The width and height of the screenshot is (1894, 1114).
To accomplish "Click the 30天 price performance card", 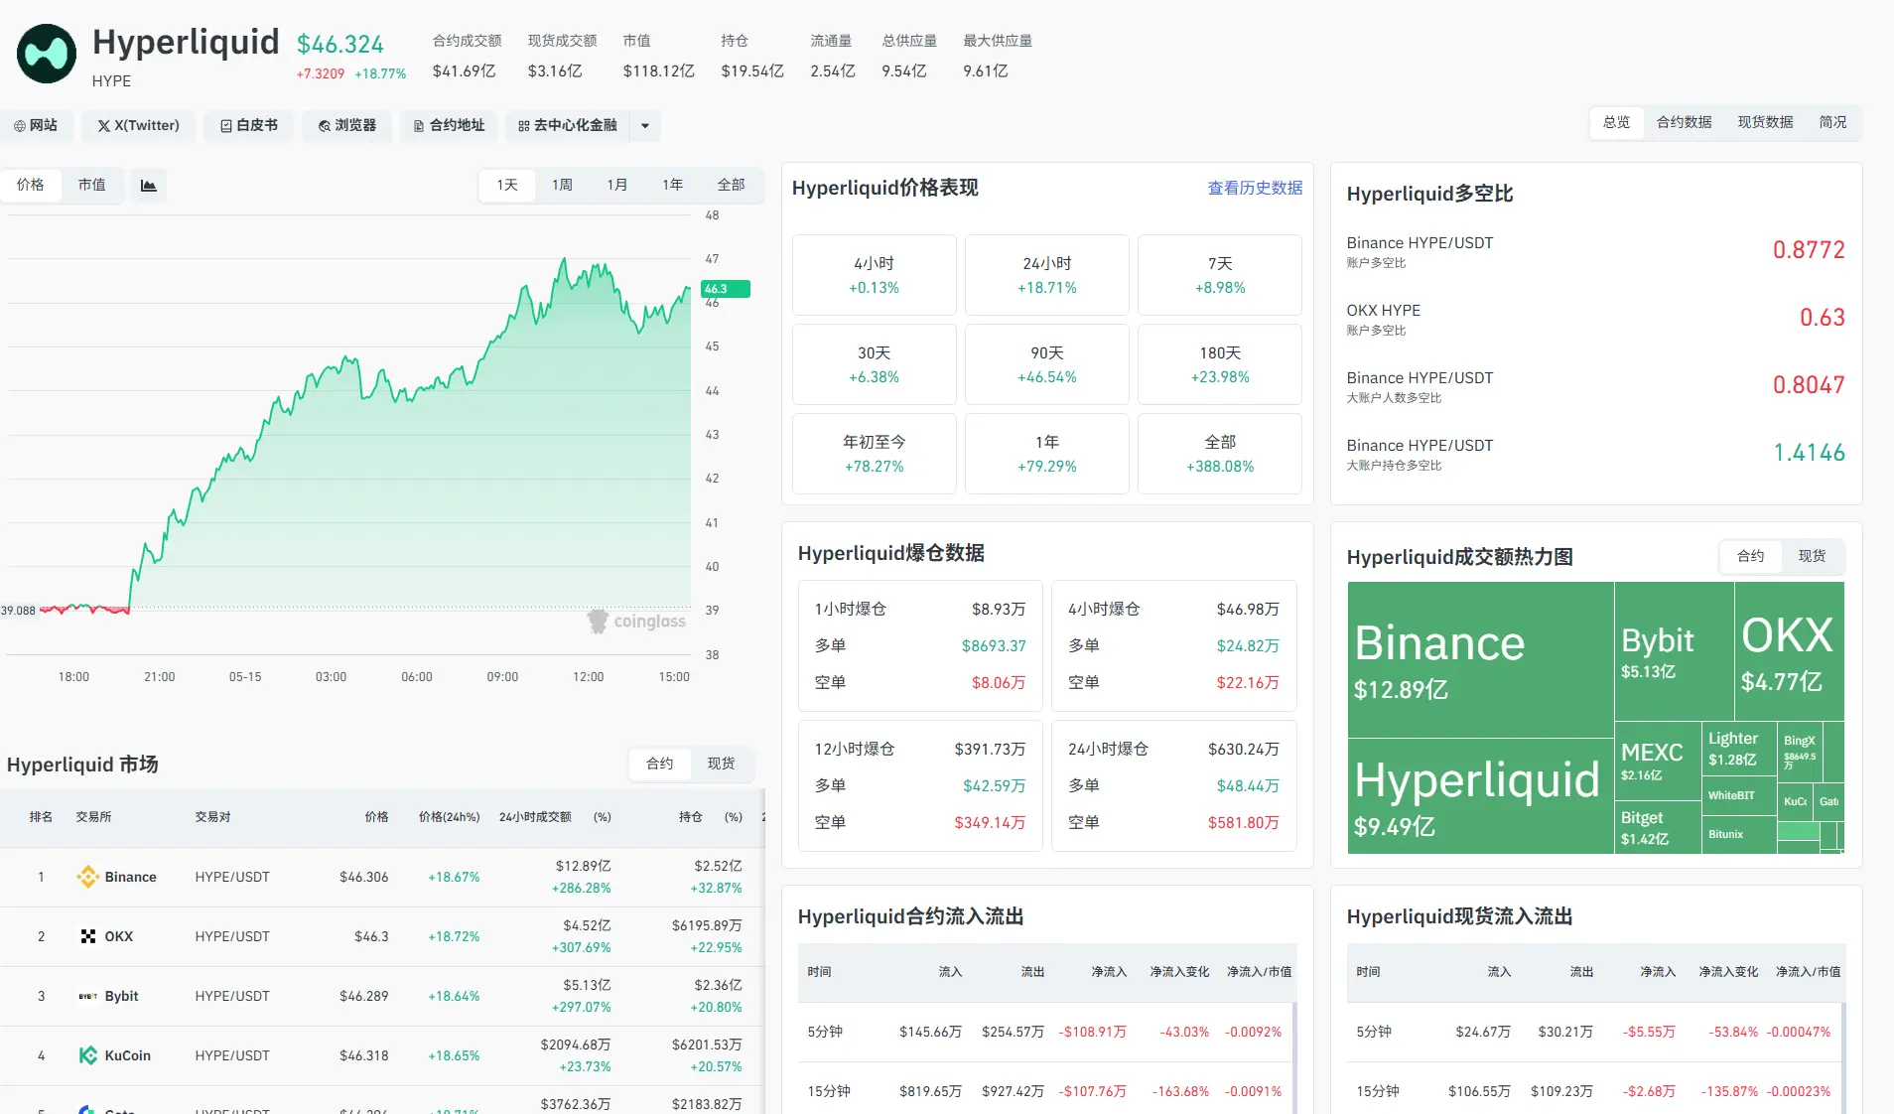I will point(875,364).
